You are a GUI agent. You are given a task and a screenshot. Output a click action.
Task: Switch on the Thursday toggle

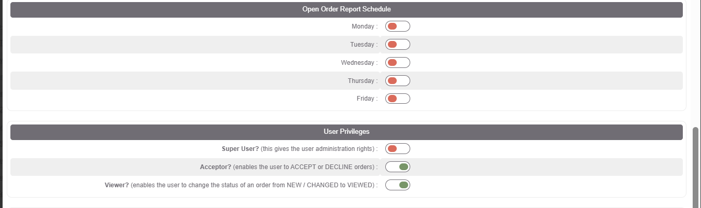(398, 81)
